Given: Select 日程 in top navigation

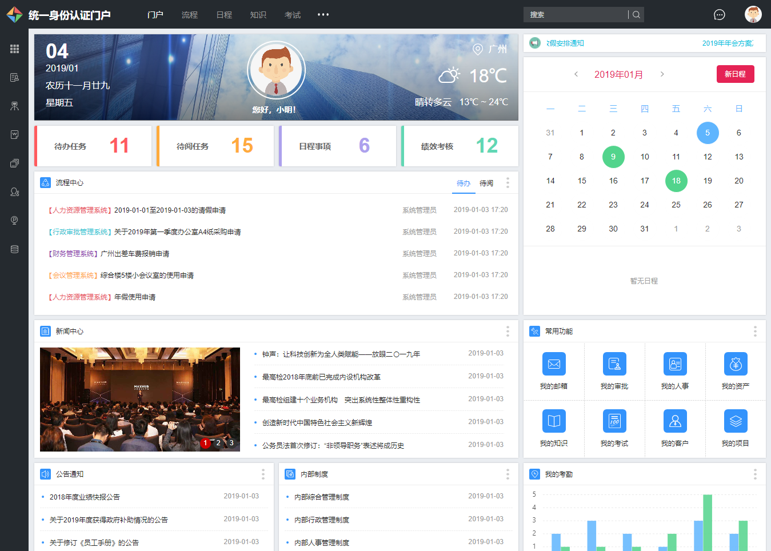Looking at the screenshot, I should (x=224, y=15).
